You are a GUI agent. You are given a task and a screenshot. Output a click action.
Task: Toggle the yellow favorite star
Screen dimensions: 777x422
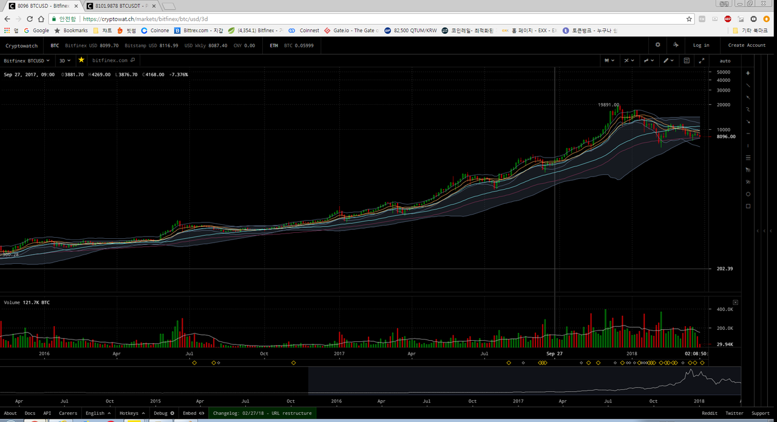coord(81,60)
